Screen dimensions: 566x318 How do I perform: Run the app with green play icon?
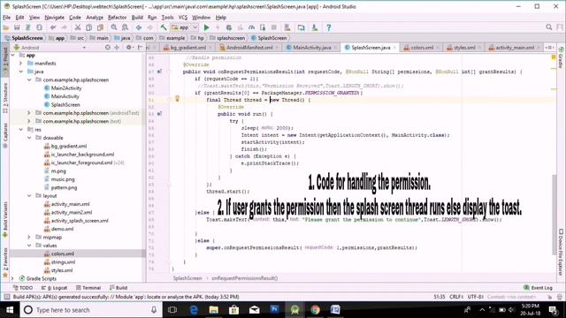coord(206,27)
